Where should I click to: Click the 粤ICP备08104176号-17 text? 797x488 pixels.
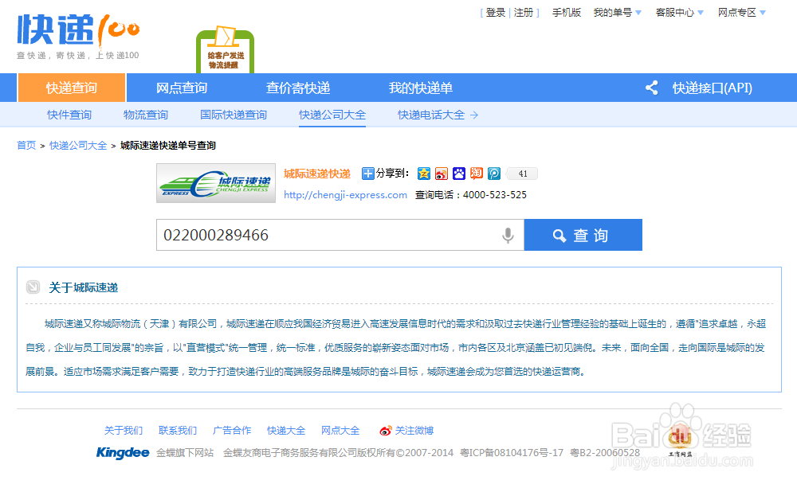click(512, 452)
